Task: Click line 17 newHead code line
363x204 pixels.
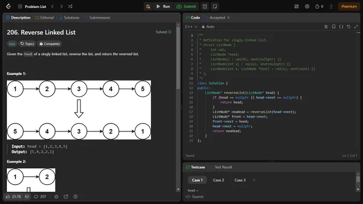Action: pyautogui.click(x=254, y=112)
